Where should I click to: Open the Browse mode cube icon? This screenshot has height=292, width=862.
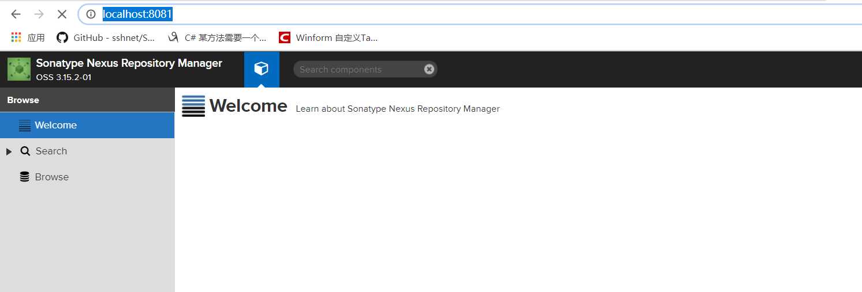coord(262,69)
